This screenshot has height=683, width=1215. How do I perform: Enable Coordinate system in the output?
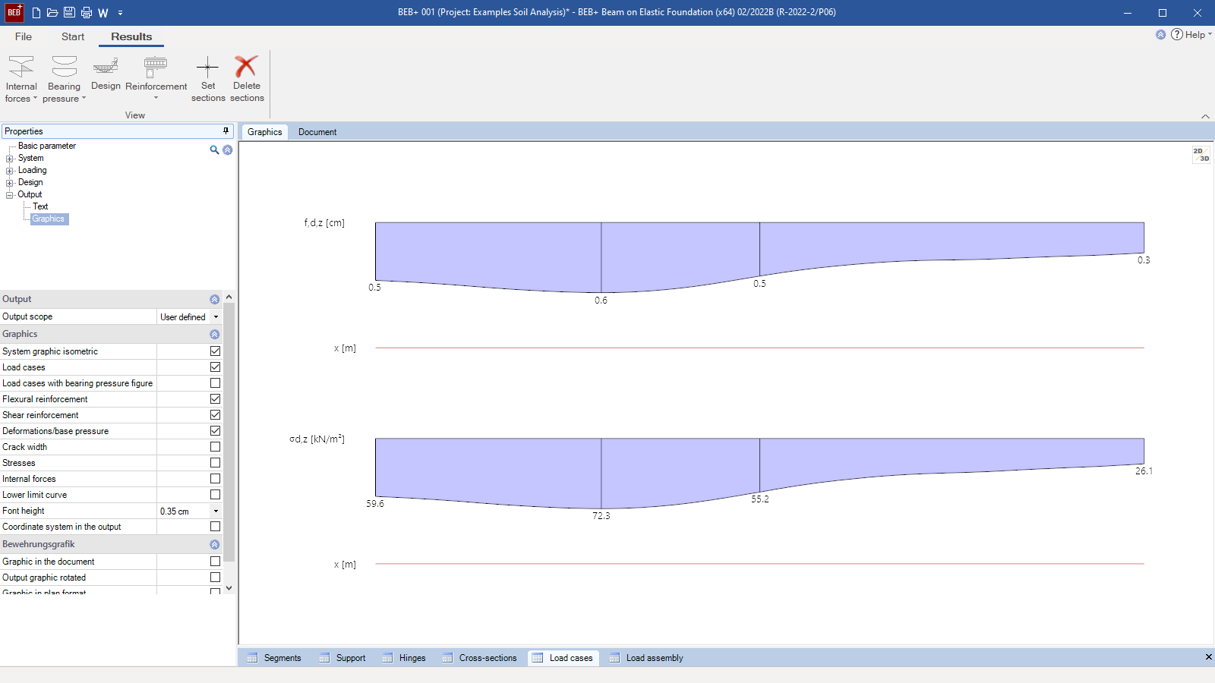coord(215,527)
